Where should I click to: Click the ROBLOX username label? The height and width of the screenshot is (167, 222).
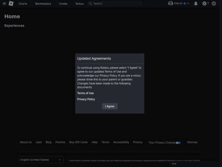tap(178, 3)
